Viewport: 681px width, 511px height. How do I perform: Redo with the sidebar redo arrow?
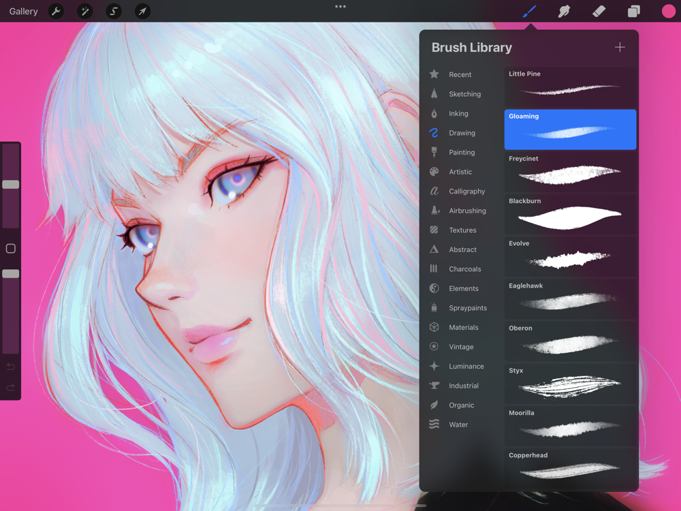click(x=11, y=387)
